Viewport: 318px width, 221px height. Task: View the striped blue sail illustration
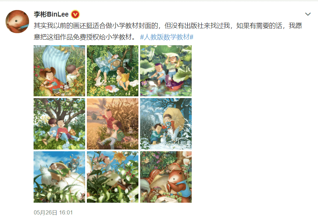pyautogui.click(x=59, y=71)
